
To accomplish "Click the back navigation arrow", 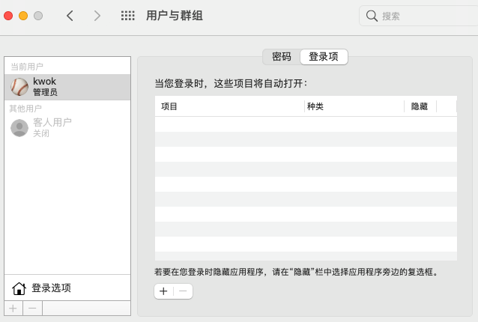I will point(70,16).
